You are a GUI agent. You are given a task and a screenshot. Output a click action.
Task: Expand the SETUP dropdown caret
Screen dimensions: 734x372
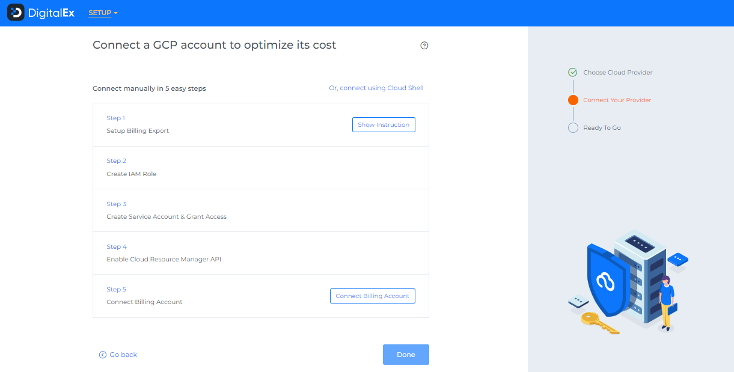click(x=115, y=13)
